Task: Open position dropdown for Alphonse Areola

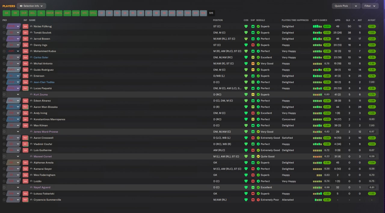Action: click(14, 163)
